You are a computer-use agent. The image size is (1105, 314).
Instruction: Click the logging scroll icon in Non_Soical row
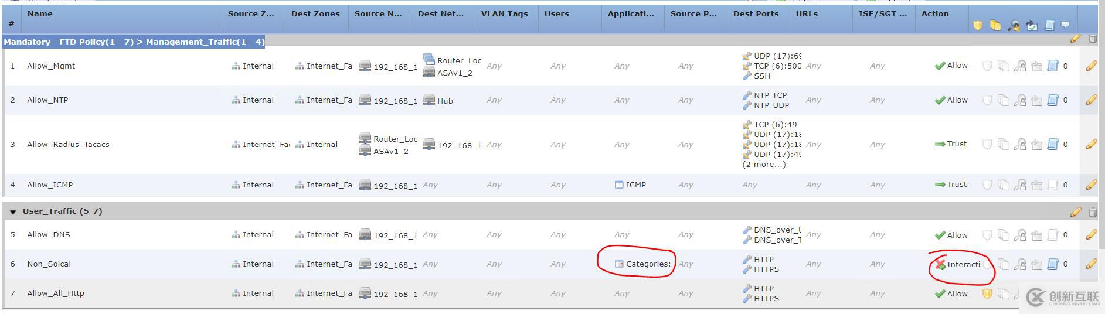point(1053,264)
